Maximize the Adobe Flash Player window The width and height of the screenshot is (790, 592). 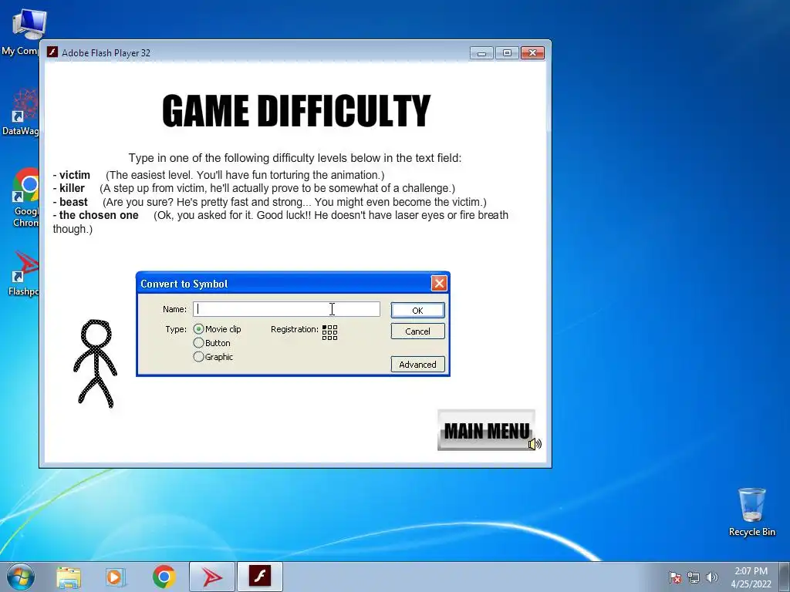(x=507, y=53)
